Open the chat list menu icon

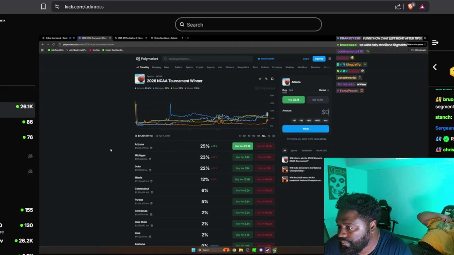pyautogui.click(x=435, y=43)
